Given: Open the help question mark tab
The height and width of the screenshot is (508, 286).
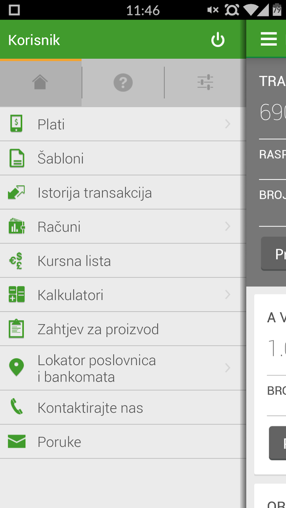Looking at the screenshot, I should 123,82.
